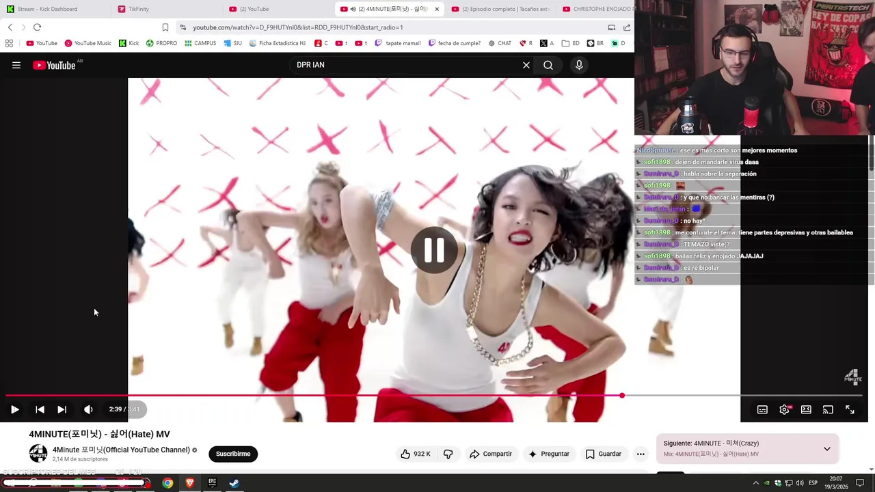Image resolution: width=875 pixels, height=492 pixels.
Task: Open Brave browser from the taskbar
Action: click(x=190, y=483)
